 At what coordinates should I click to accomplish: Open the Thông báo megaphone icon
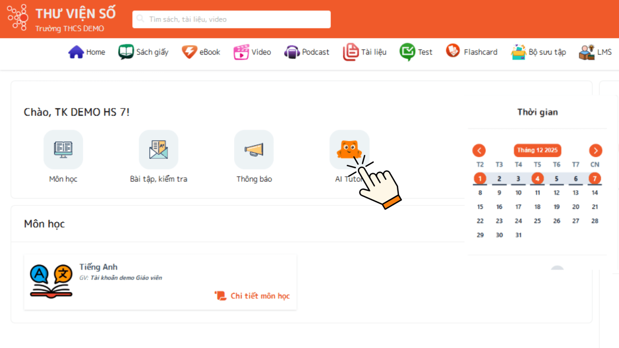click(254, 149)
